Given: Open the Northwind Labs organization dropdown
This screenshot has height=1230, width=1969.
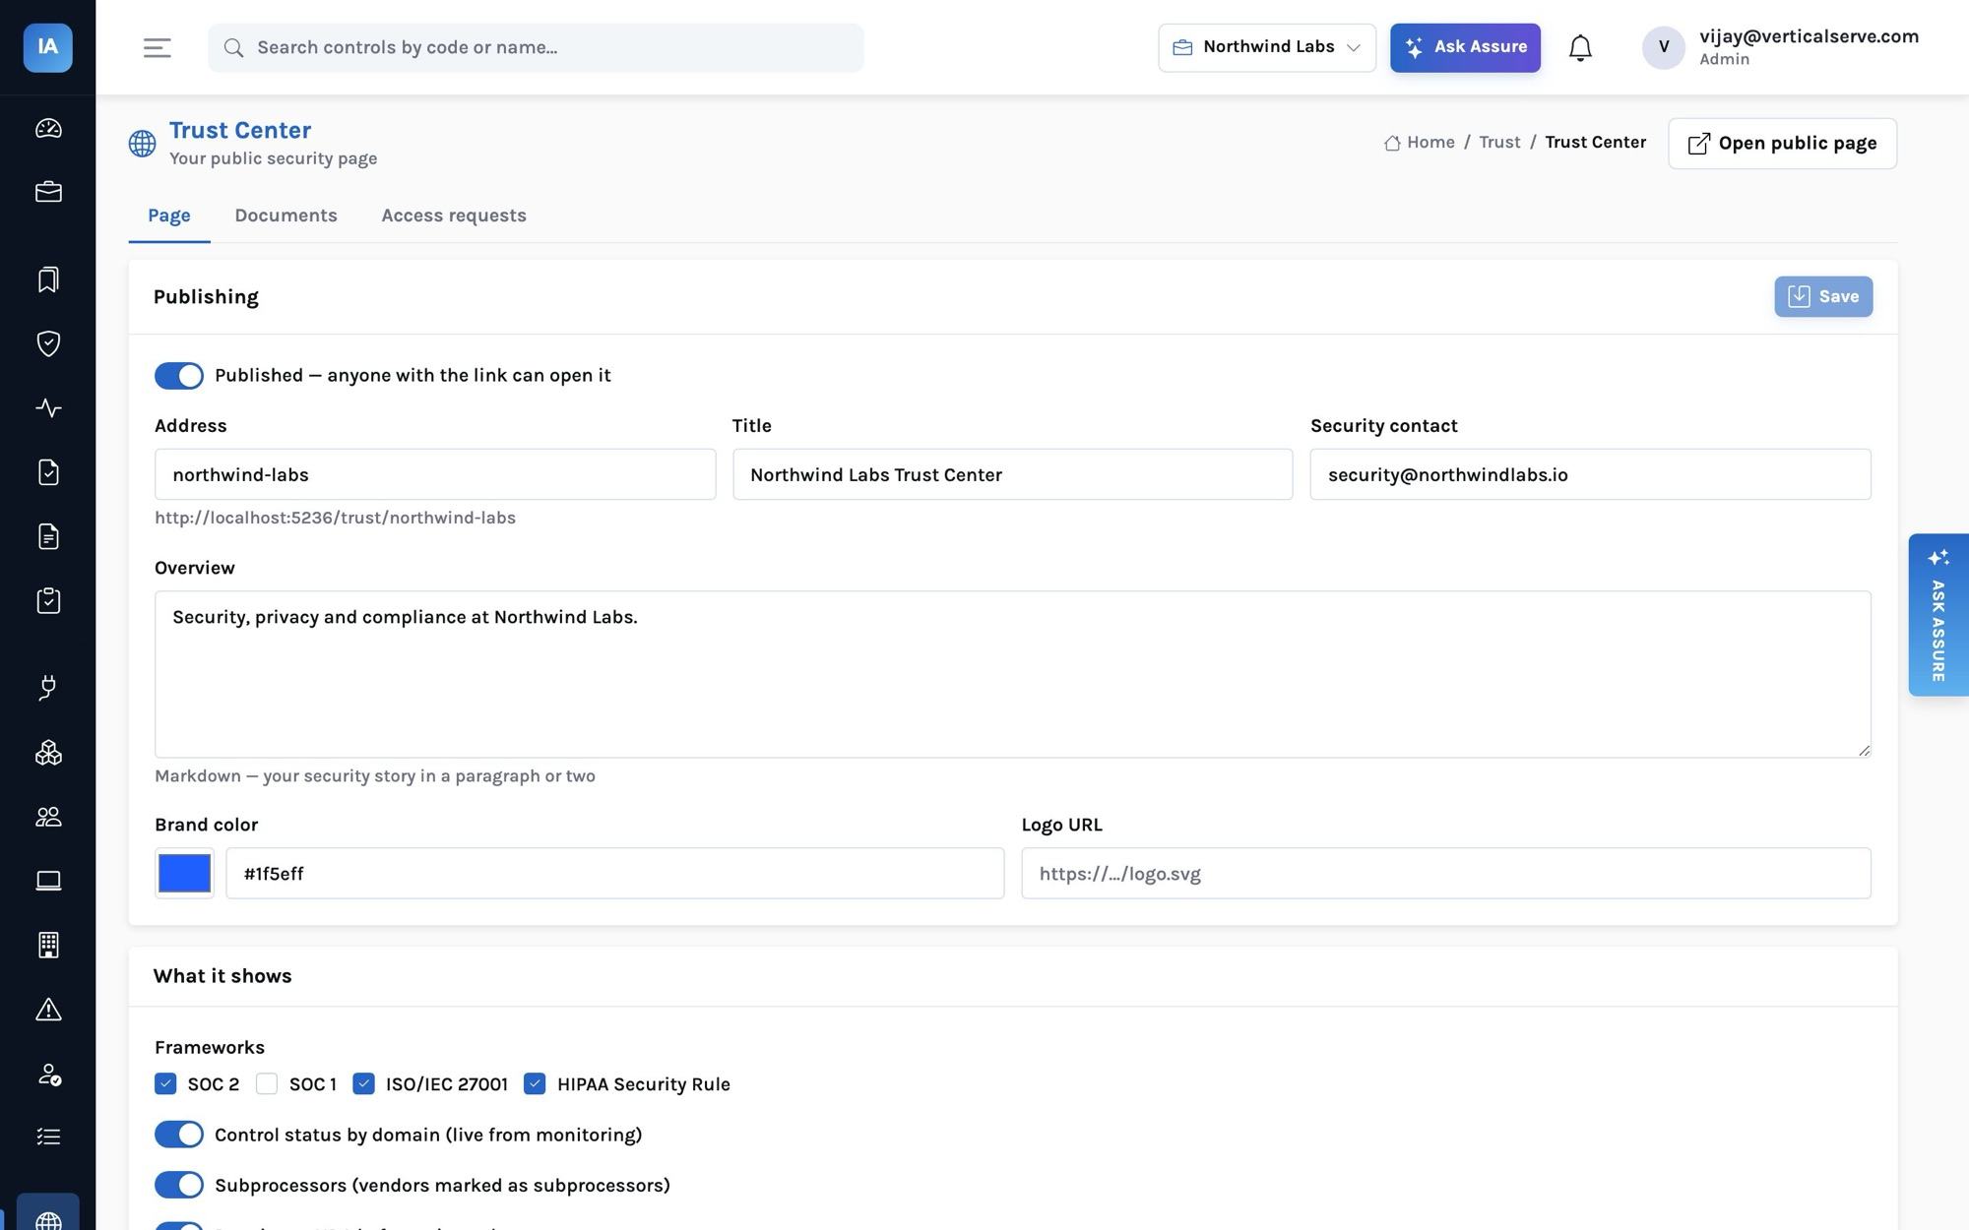Looking at the screenshot, I should (1267, 47).
